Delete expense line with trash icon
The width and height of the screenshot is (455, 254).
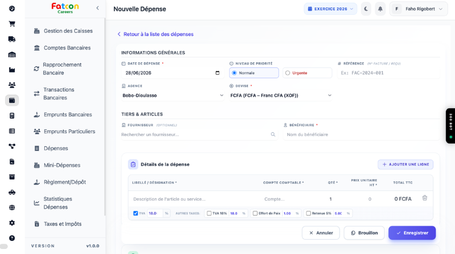point(424,198)
